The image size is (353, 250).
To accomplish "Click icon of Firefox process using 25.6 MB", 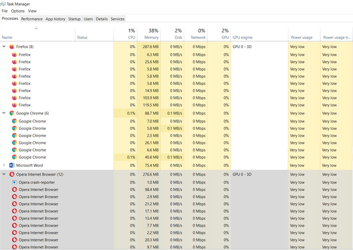I will click(x=14, y=62).
